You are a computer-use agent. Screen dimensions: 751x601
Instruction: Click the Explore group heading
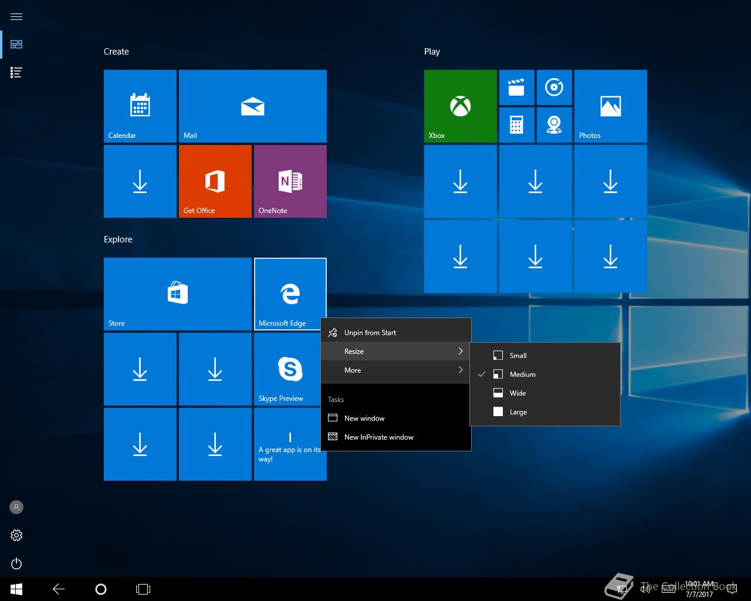(x=118, y=239)
